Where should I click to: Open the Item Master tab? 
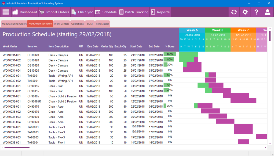pos(102,24)
